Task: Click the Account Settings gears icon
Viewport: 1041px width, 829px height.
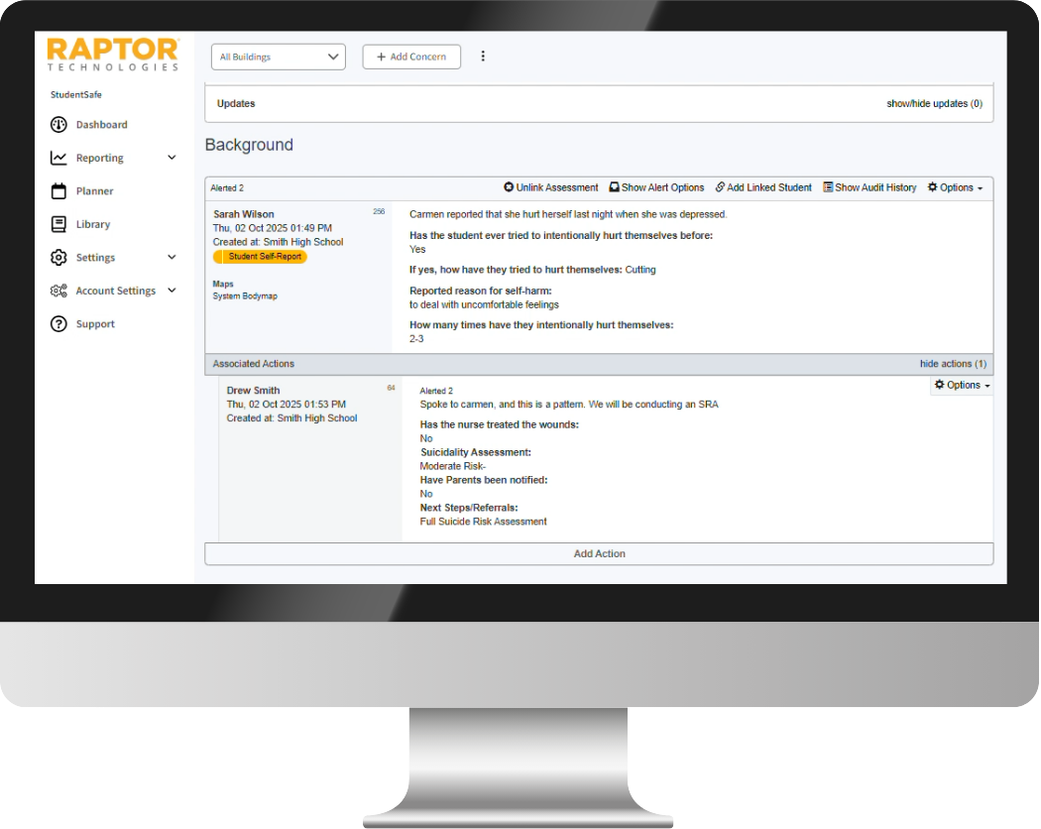Action: point(58,291)
